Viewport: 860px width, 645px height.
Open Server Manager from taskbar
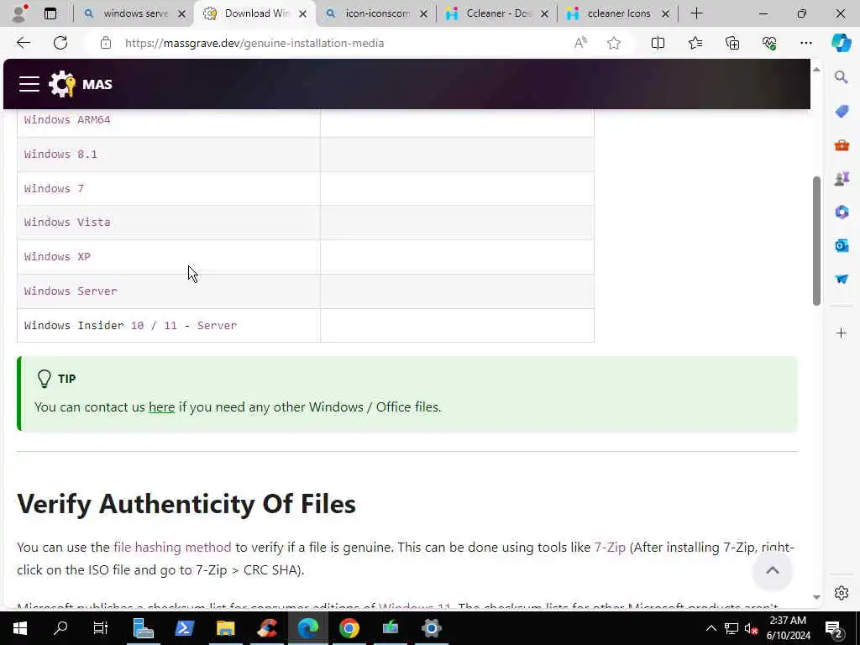(143, 628)
